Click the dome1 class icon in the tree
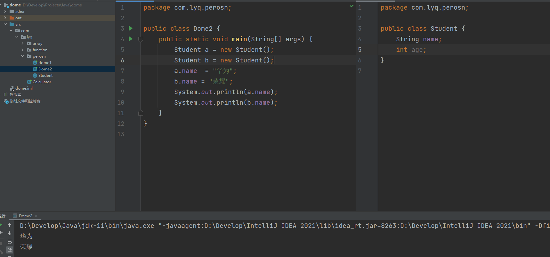 coord(35,63)
